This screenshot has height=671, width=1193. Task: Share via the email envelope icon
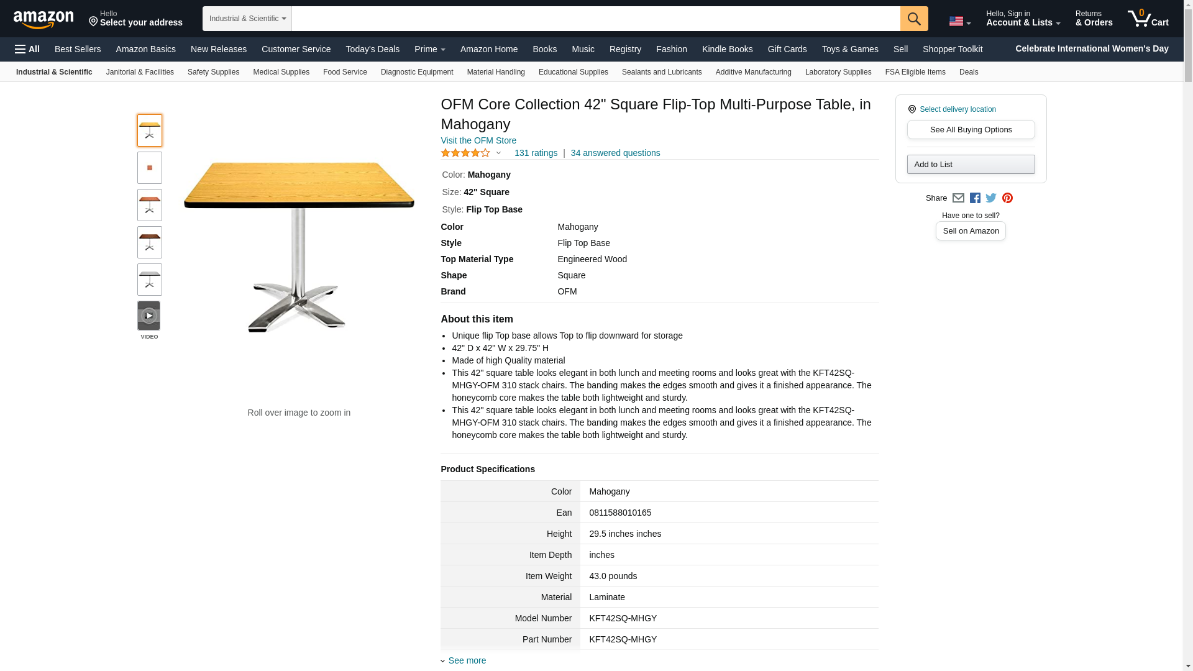point(958,198)
